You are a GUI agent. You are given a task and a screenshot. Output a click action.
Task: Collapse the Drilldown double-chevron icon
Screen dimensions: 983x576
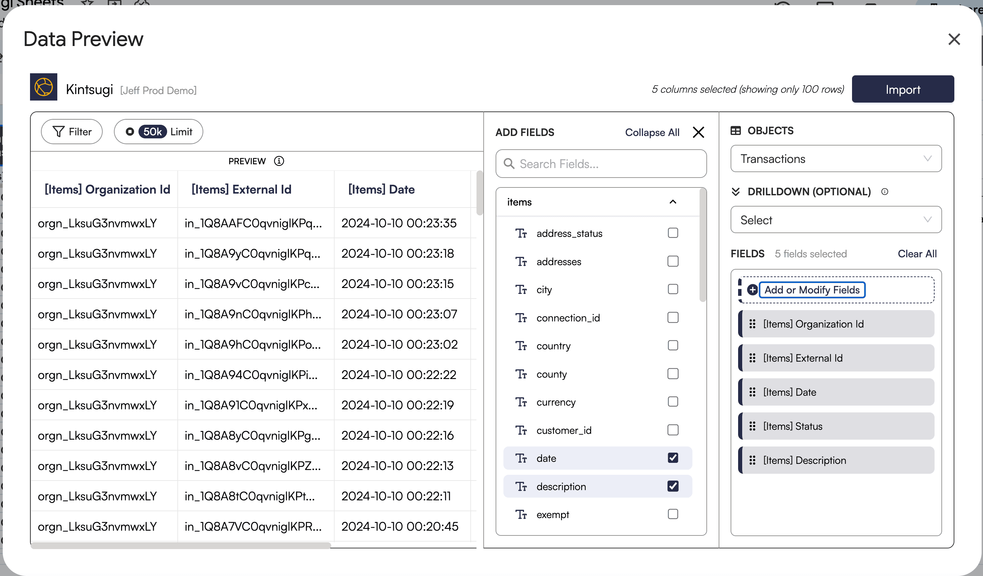point(736,192)
